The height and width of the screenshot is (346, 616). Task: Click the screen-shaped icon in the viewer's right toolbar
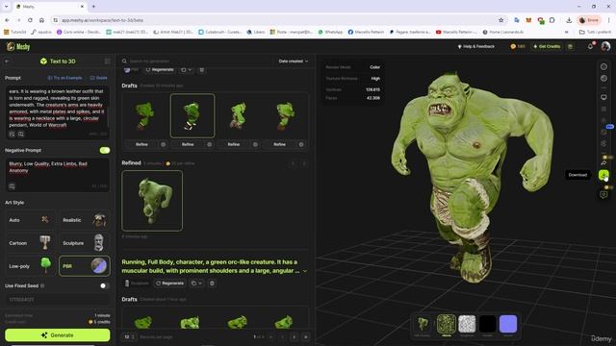click(x=603, y=97)
